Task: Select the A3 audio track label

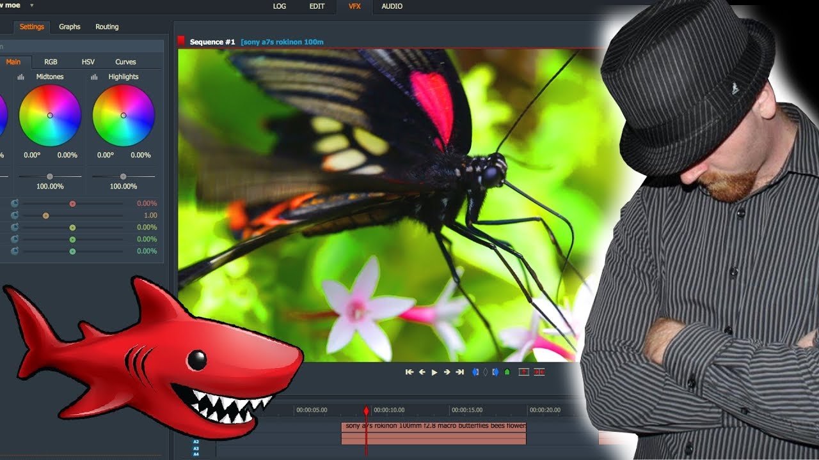Action: point(196,448)
